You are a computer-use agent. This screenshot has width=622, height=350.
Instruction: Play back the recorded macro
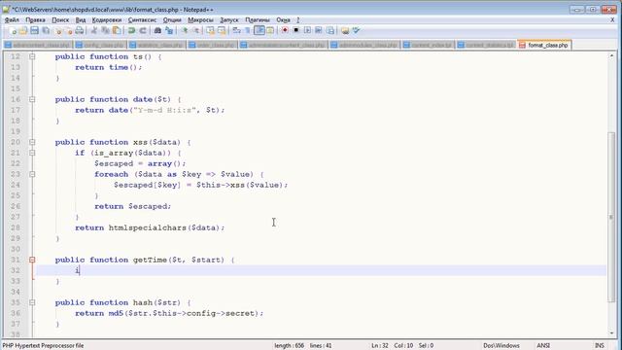coord(307,30)
